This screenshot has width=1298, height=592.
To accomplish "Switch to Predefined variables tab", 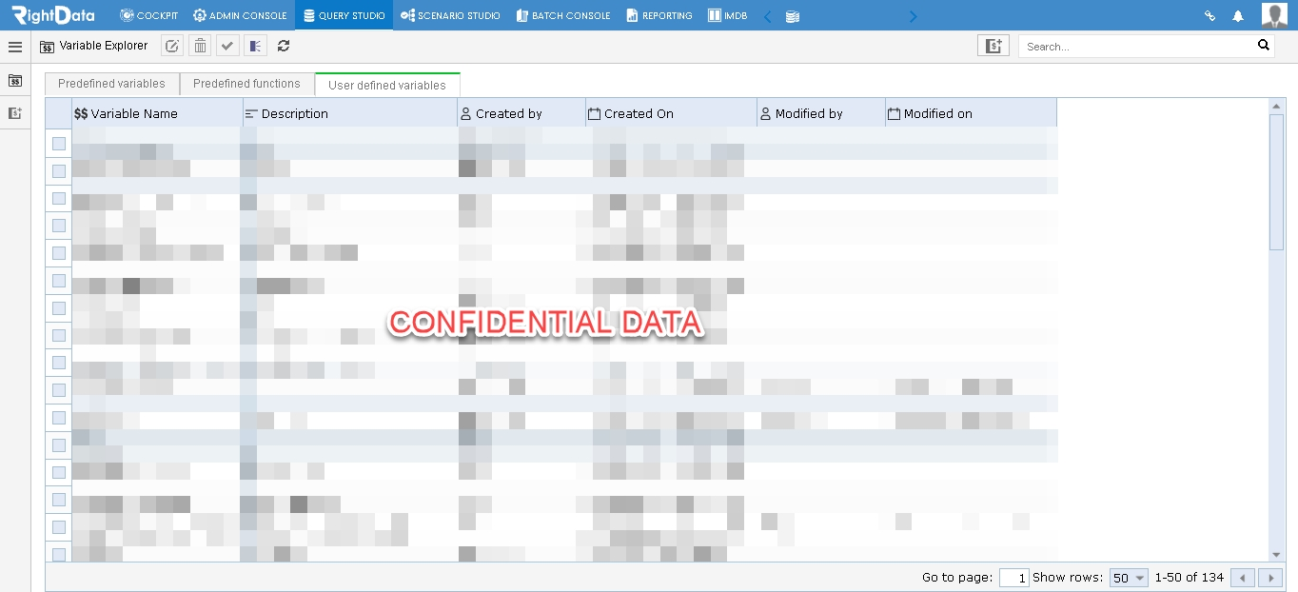I will (x=112, y=84).
